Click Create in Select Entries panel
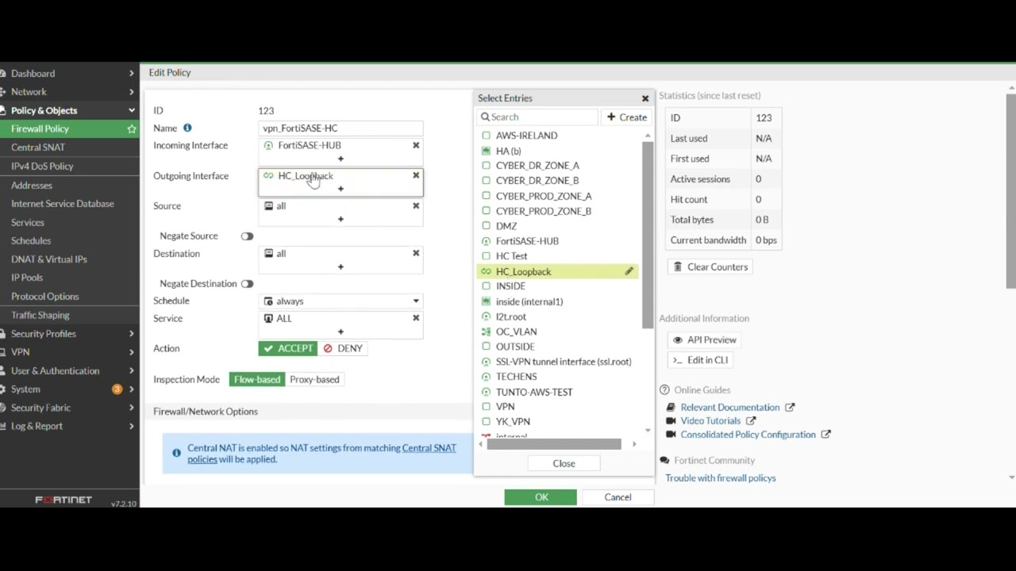This screenshot has width=1016, height=571. click(627, 117)
